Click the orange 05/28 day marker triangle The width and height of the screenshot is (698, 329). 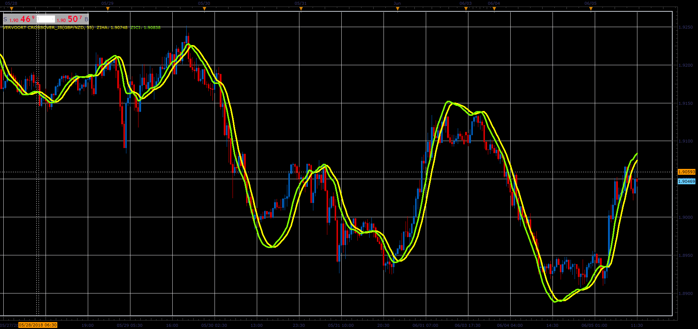point(11,9)
